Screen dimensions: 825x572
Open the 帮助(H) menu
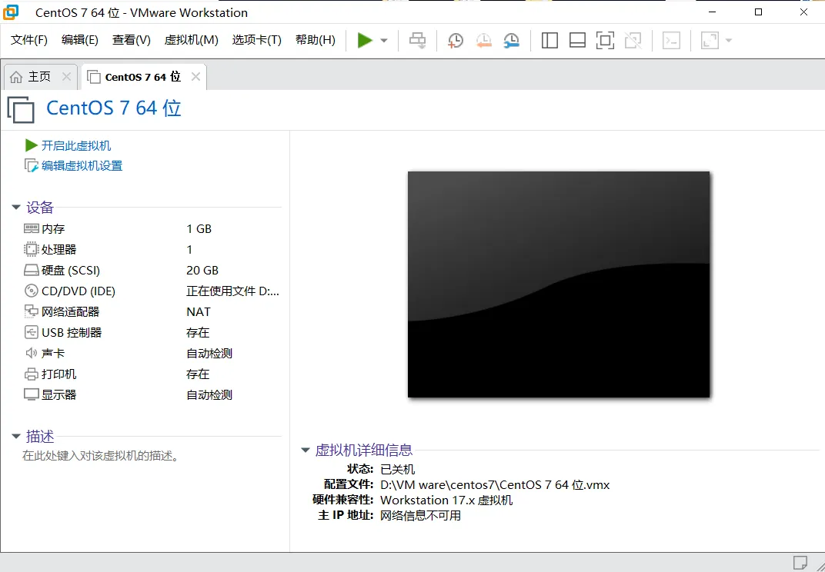[x=316, y=40]
